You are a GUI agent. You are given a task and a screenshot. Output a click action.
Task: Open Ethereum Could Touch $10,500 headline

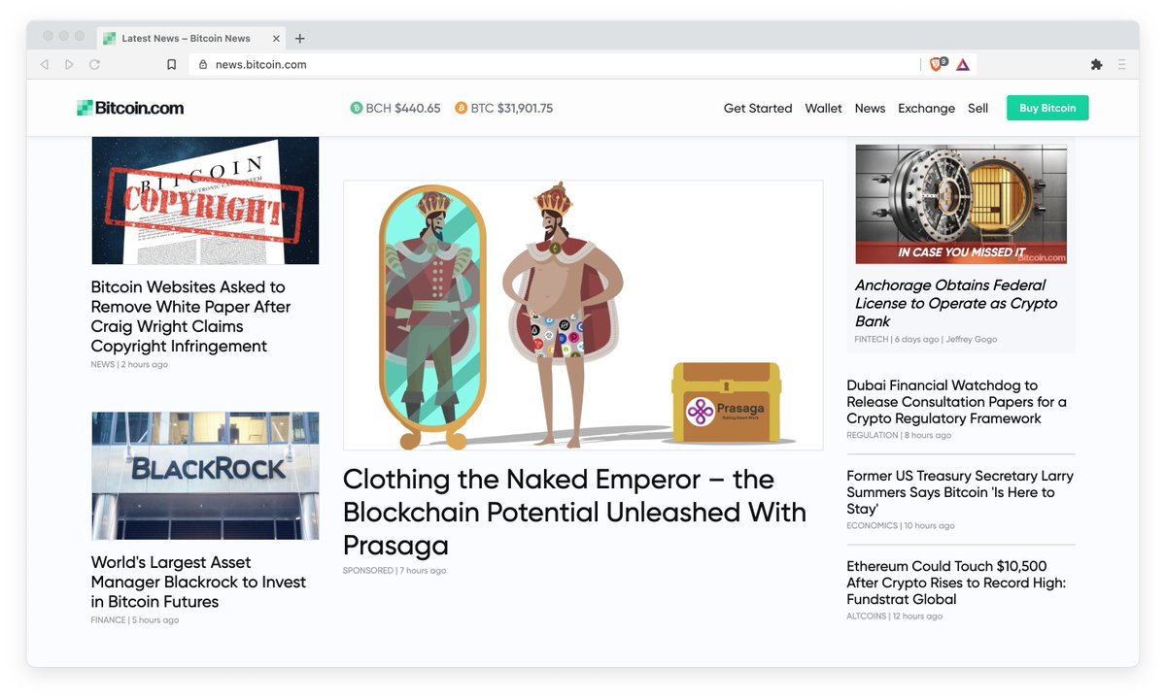pos(956,583)
